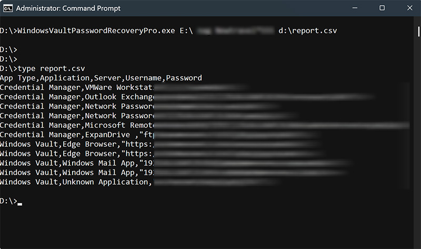Maximize the Command Prompt window

click(x=382, y=8)
